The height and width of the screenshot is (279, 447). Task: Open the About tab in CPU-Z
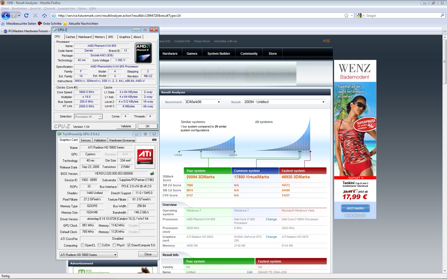(137, 37)
